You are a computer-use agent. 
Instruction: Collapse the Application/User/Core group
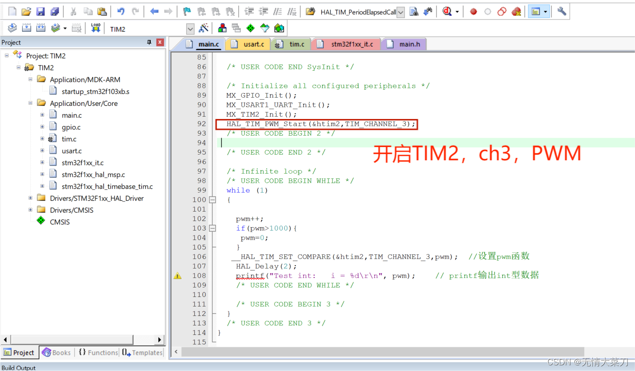tap(30, 103)
